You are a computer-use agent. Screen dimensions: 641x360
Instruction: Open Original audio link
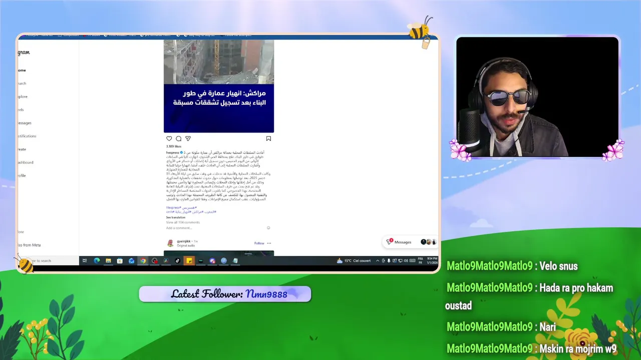(185, 245)
